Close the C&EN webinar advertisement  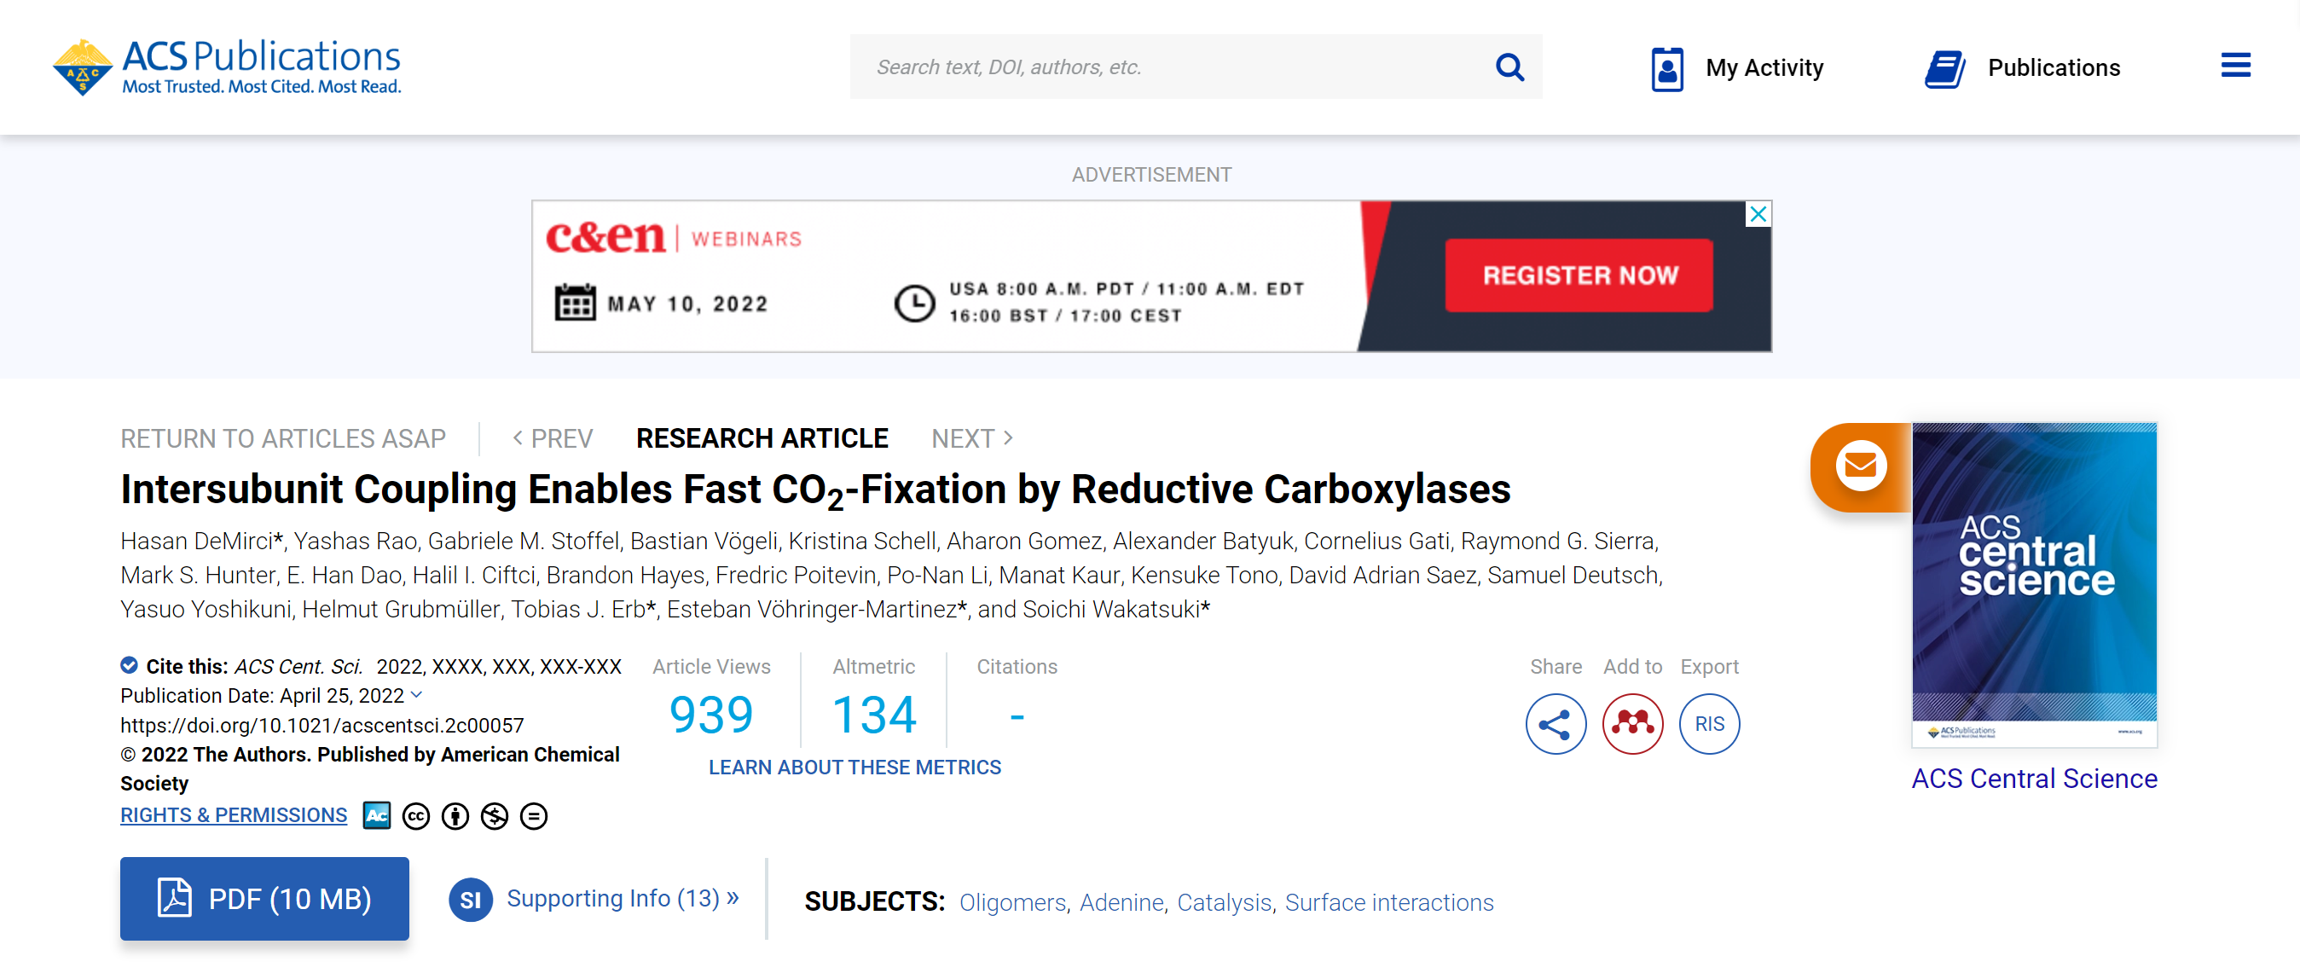(x=1757, y=214)
